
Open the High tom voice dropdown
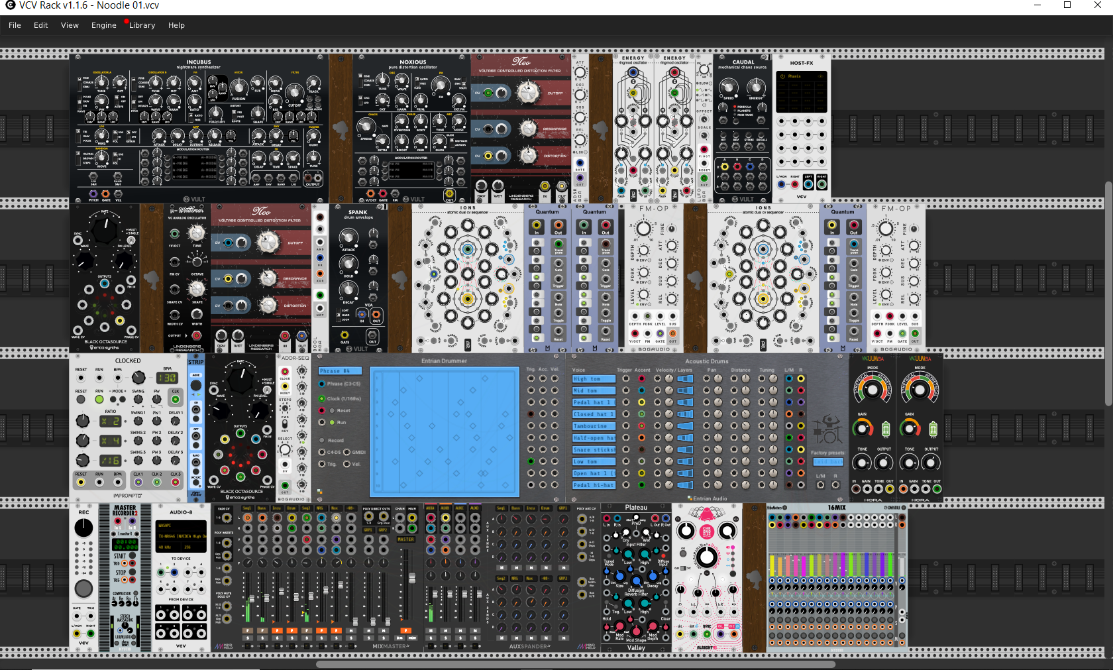coord(594,379)
